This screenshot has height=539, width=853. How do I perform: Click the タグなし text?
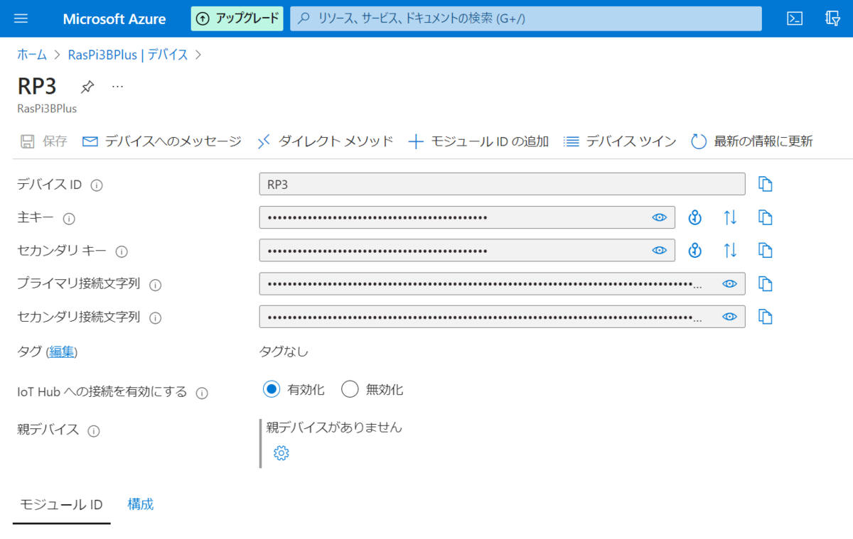pos(284,352)
